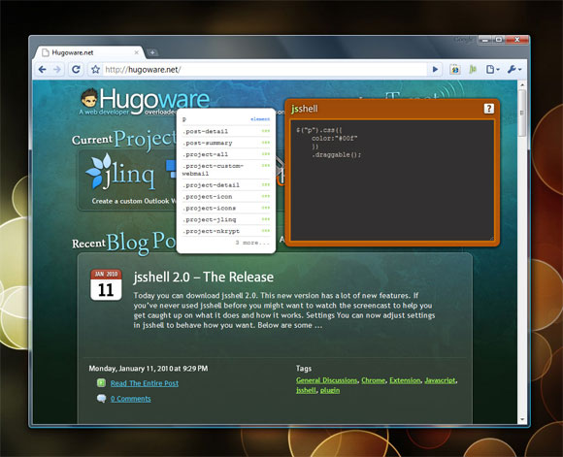The image size is (563, 457).
Task: Click the speech bubble comments icon
Action: pos(101,398)
